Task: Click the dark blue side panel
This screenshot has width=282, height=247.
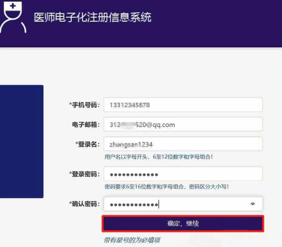Action: (x=21, y=141)
